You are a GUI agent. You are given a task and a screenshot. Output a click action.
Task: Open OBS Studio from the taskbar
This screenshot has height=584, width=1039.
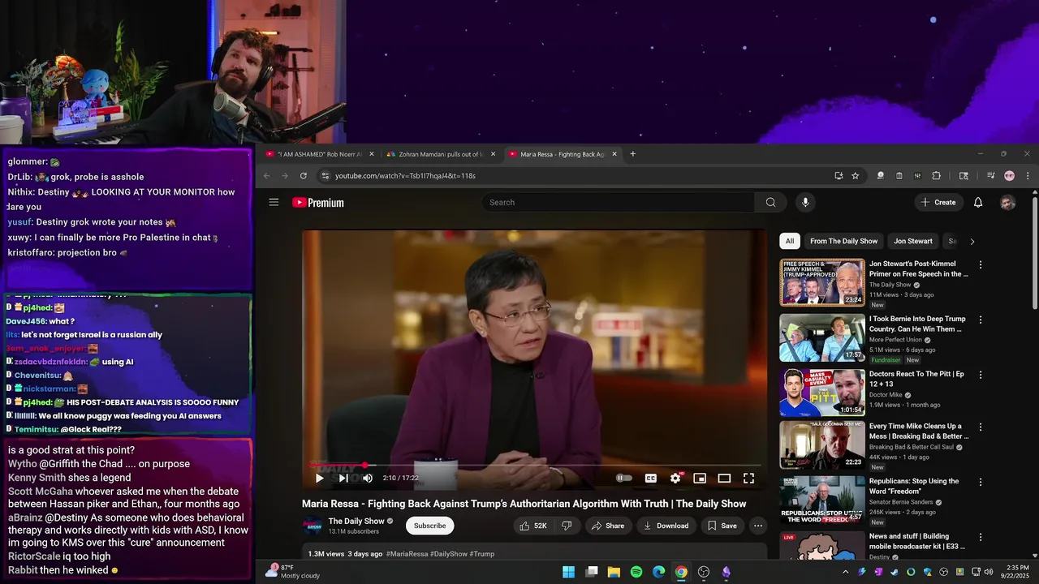tap(704, 572)
